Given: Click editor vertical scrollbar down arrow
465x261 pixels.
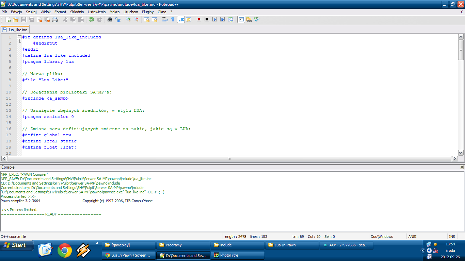Looking at the screenshot, I should pos(461,153).
